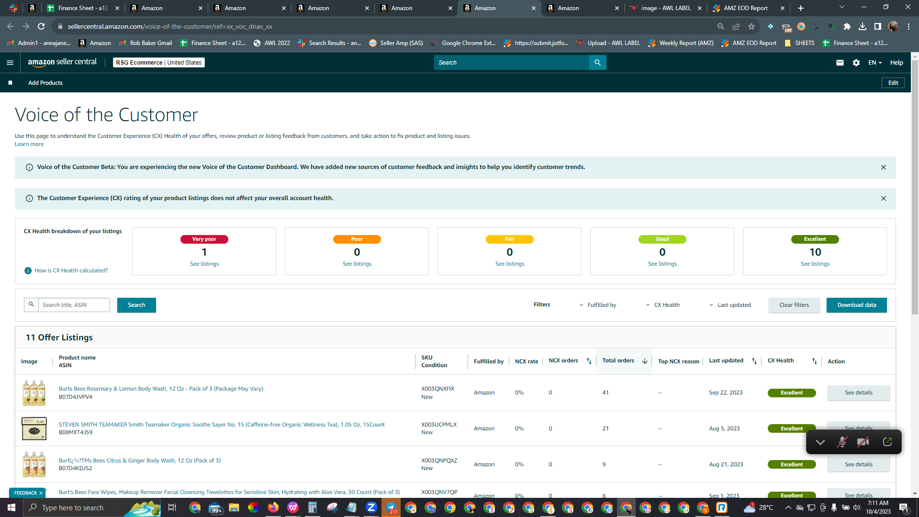Open Chrome extensions puzzle icon
The image size is (919, 517).
coord(847,26)
